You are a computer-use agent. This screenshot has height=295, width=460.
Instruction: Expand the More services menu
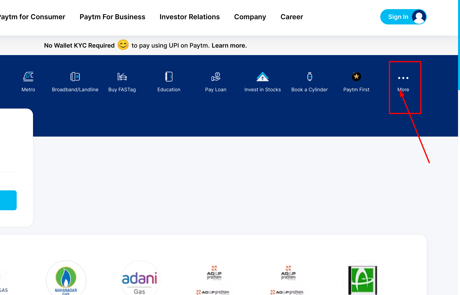403,78
